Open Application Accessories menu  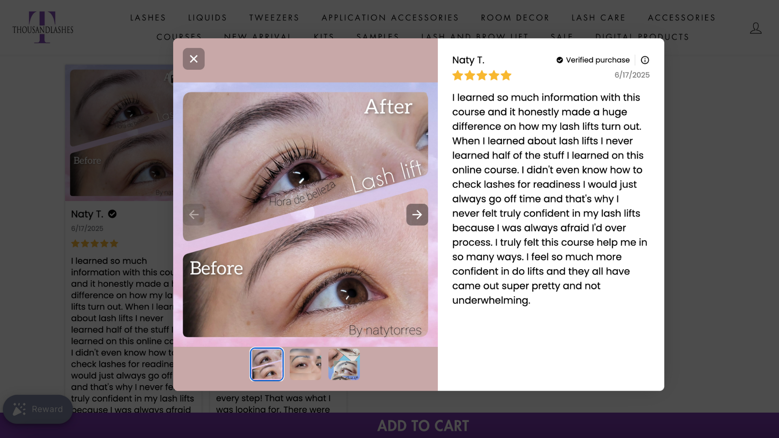pos(390,18)
